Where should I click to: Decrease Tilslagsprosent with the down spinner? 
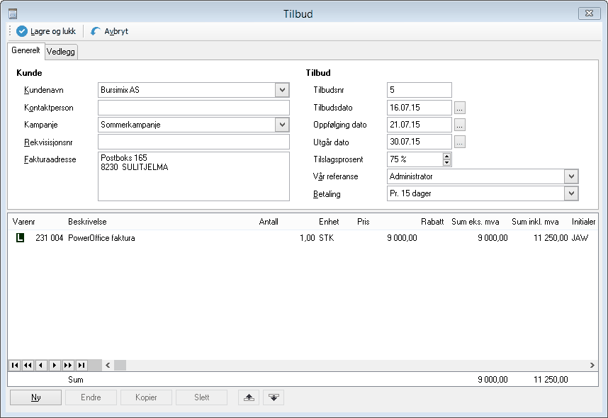[x=446, y=162]
